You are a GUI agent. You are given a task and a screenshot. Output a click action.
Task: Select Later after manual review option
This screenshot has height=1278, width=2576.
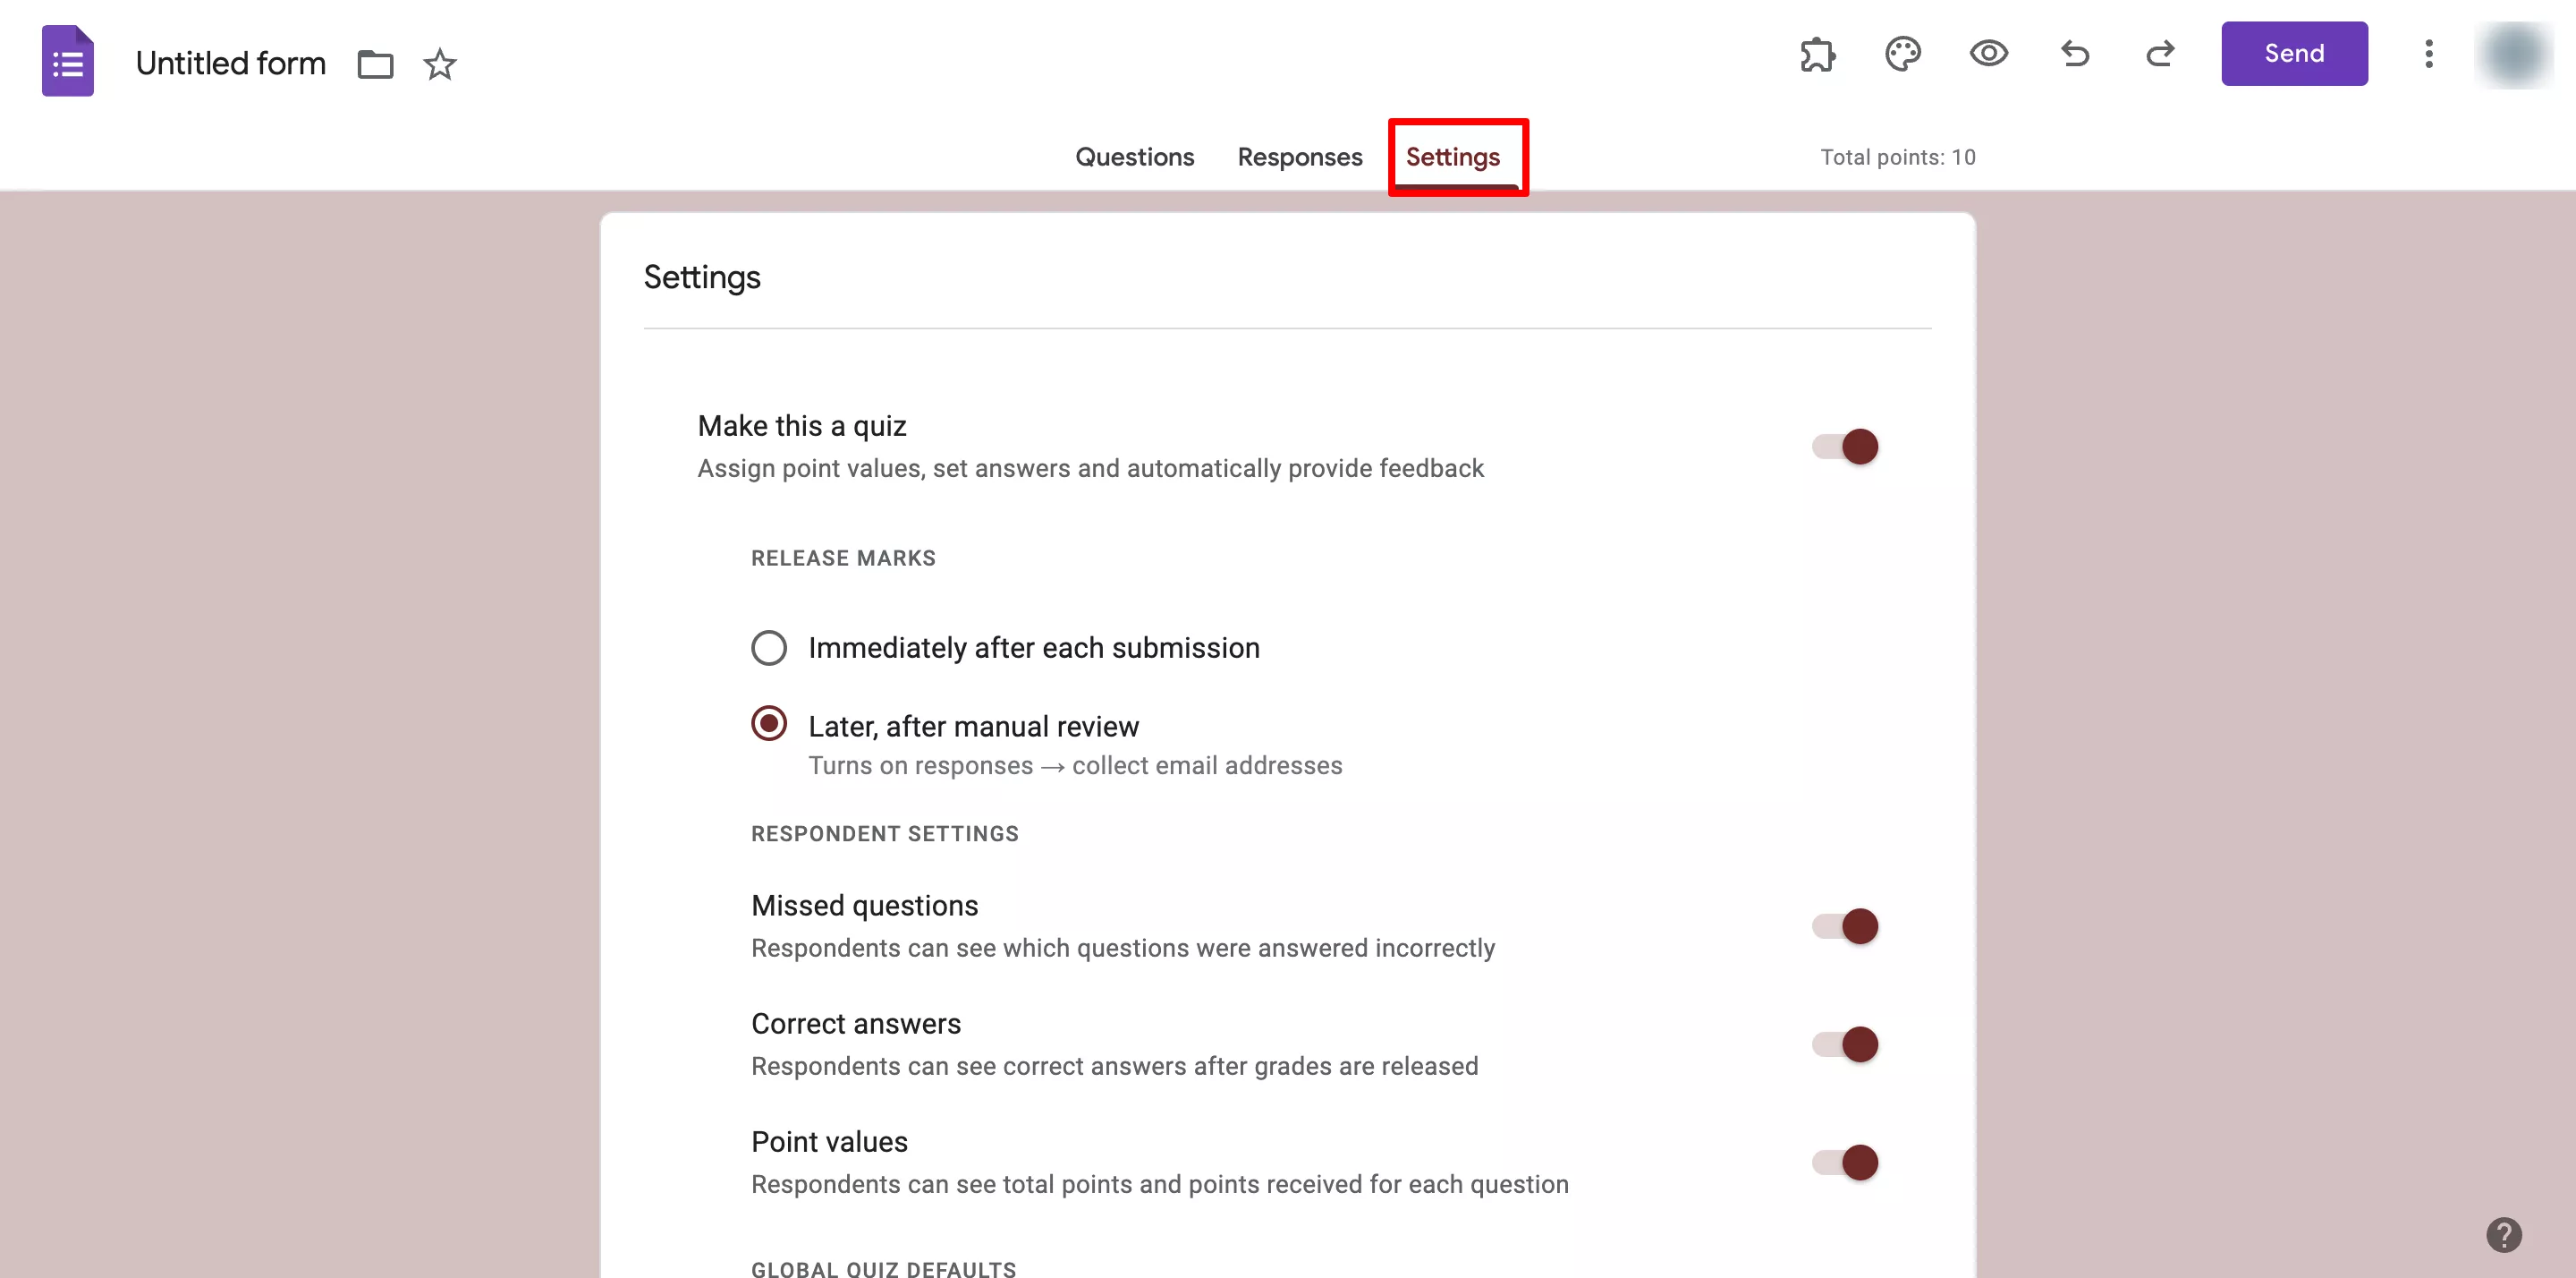(767, 724)
